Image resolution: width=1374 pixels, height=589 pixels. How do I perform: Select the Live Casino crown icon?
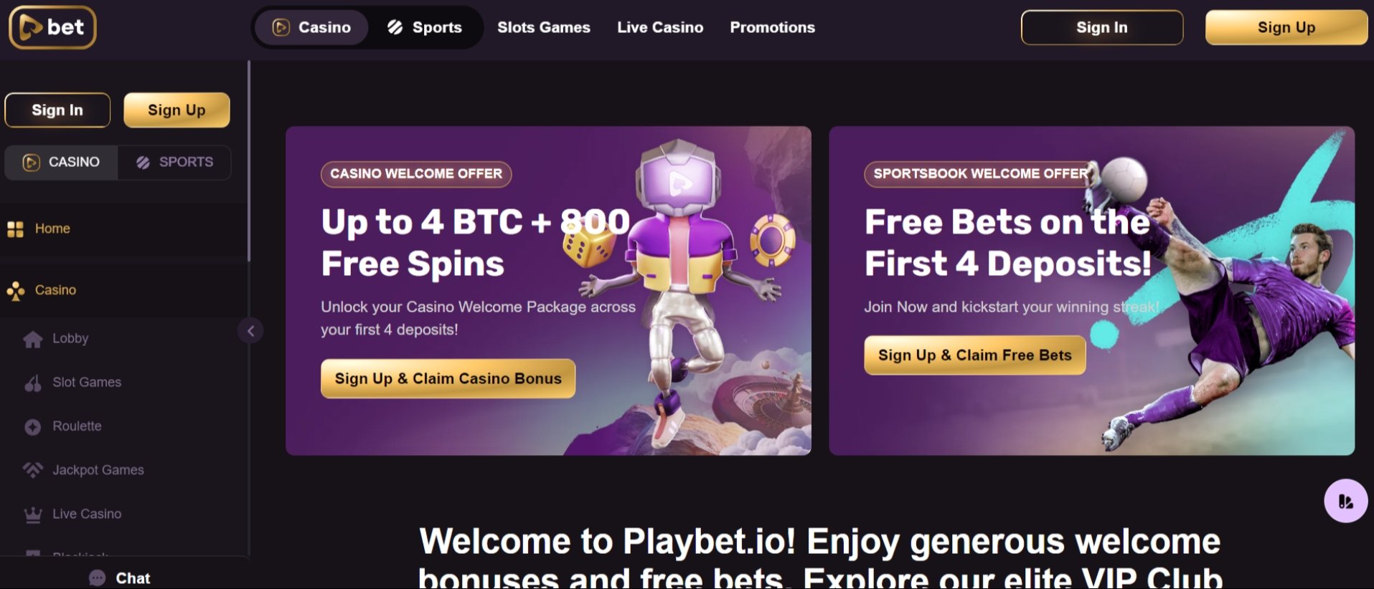[x=33, y=513]
